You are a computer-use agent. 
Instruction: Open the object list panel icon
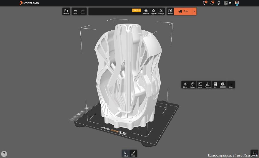[254, 153]
